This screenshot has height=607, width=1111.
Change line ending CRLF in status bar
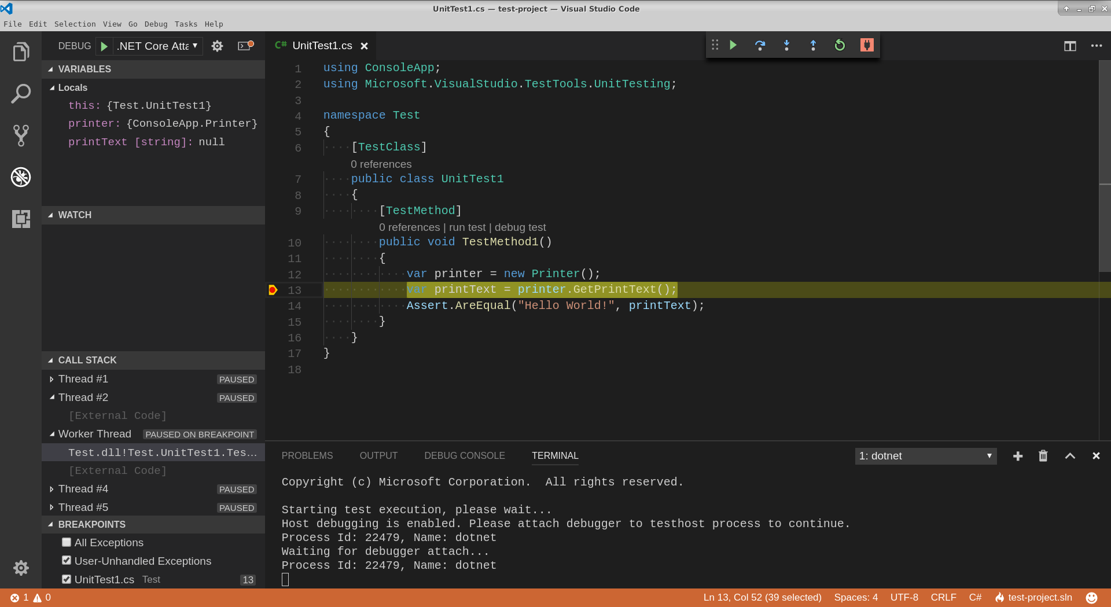tap(943, 598)
